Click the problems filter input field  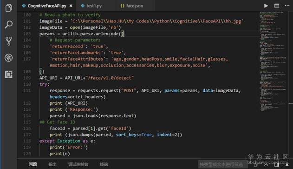pos(223,164)
